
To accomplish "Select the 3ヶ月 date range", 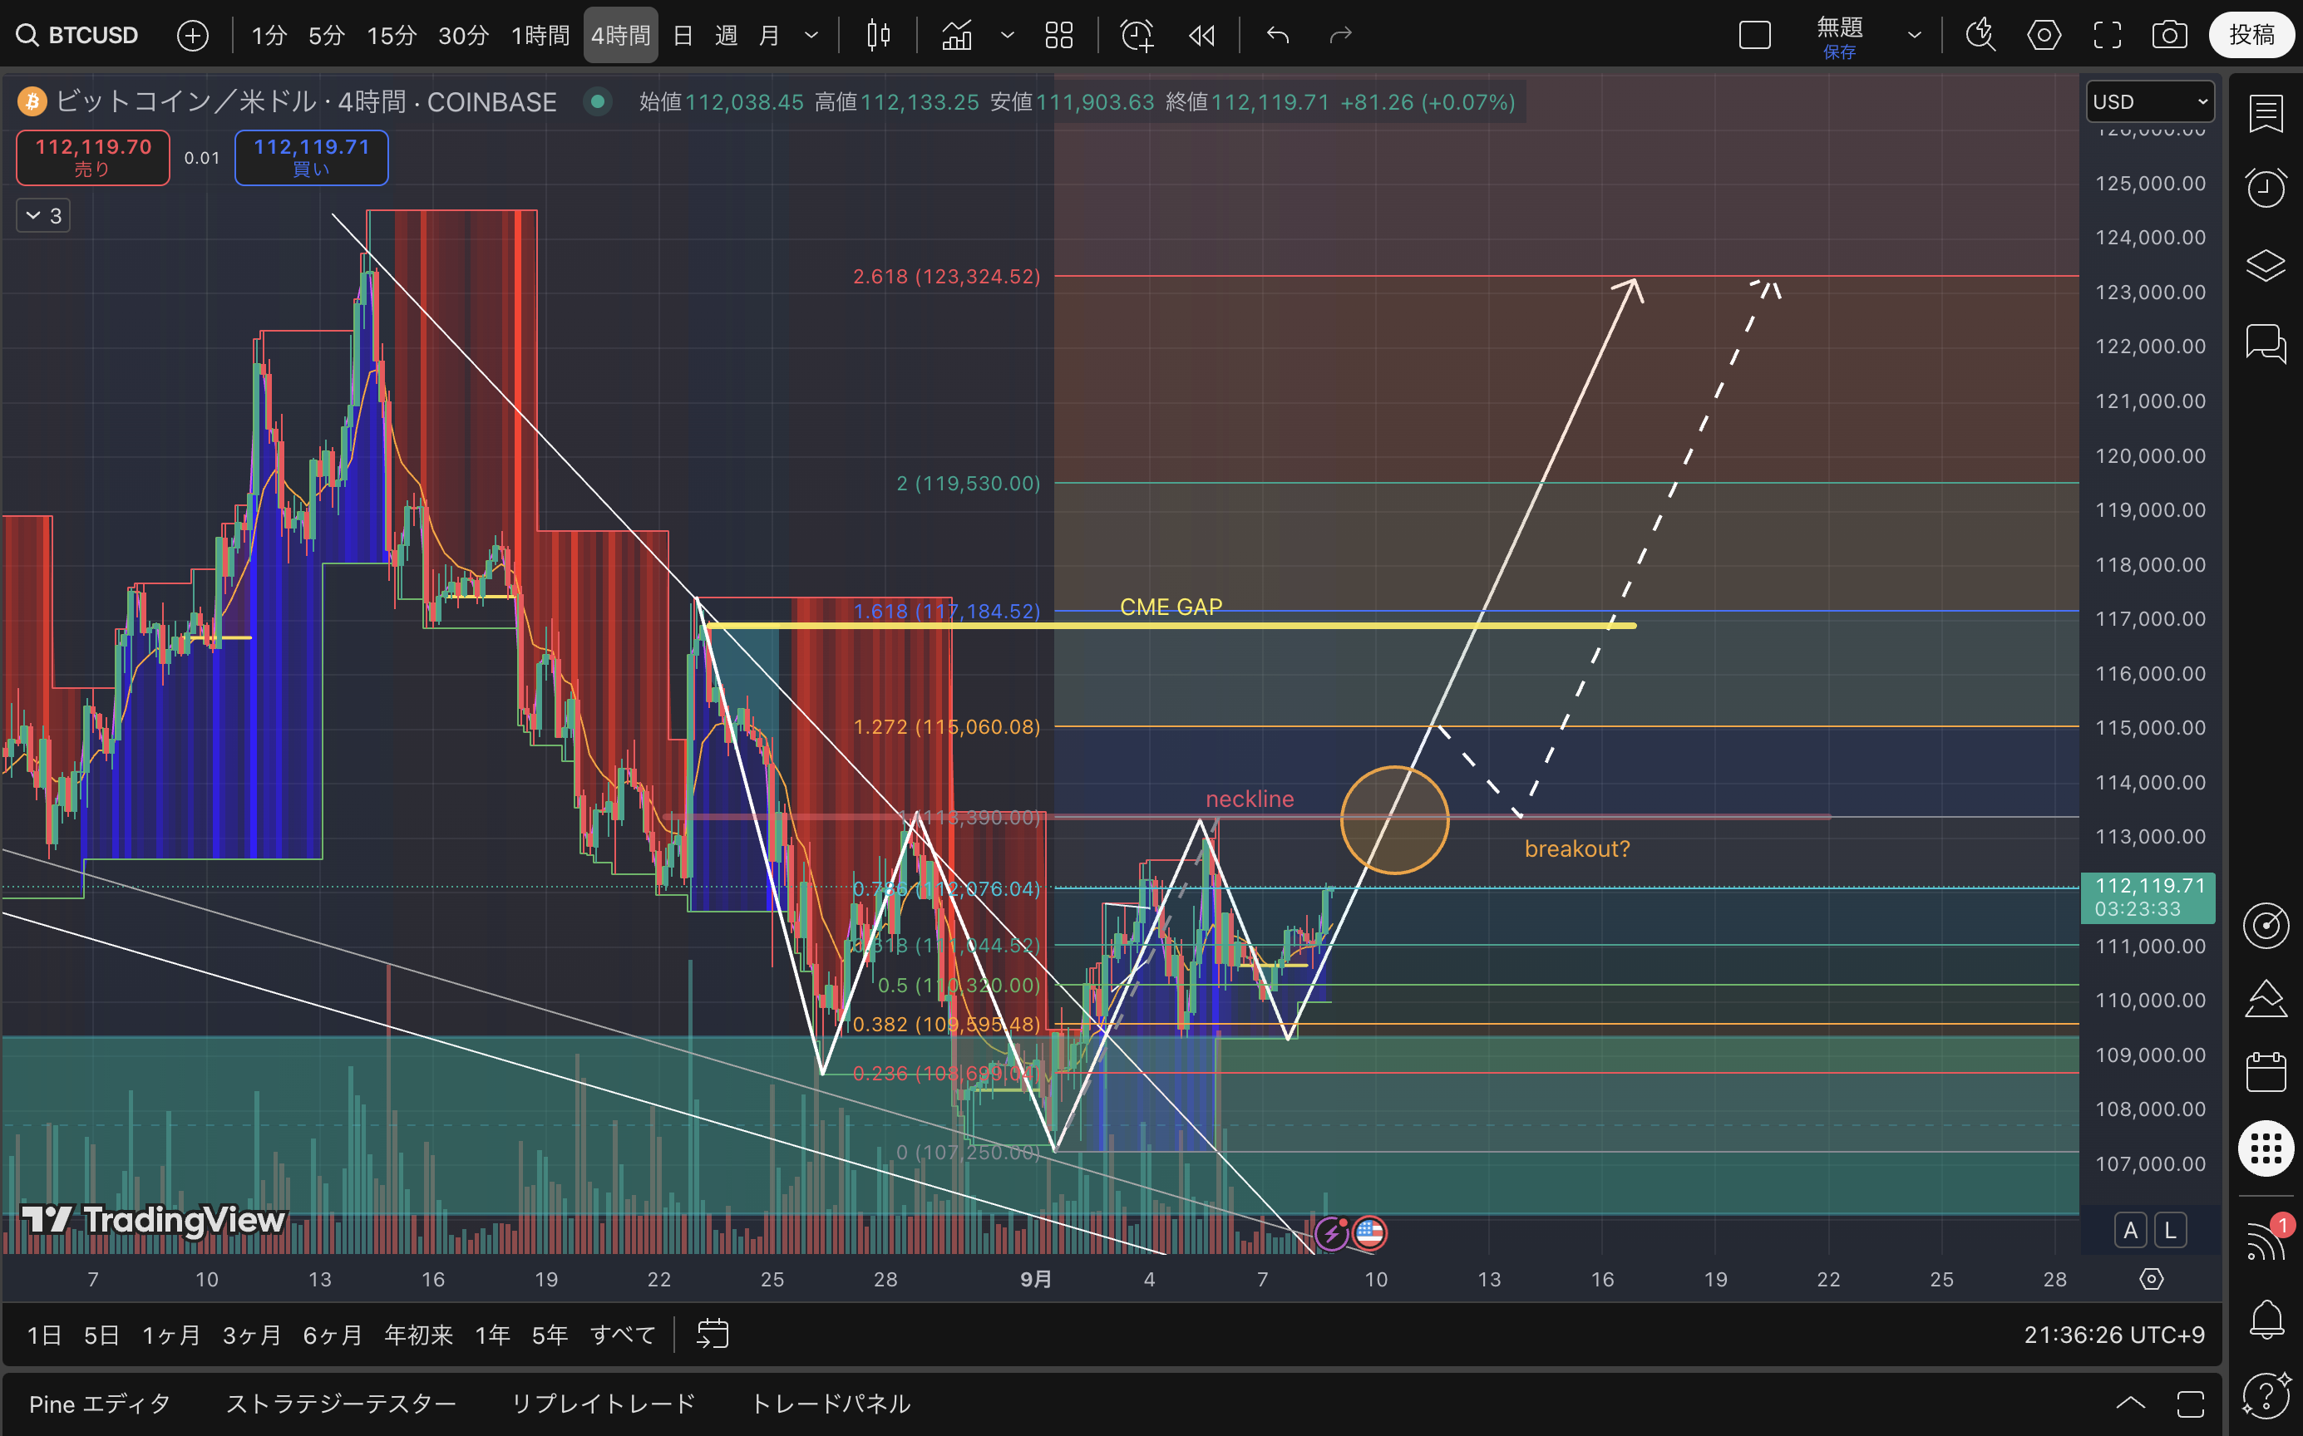I will [251, 1335].
